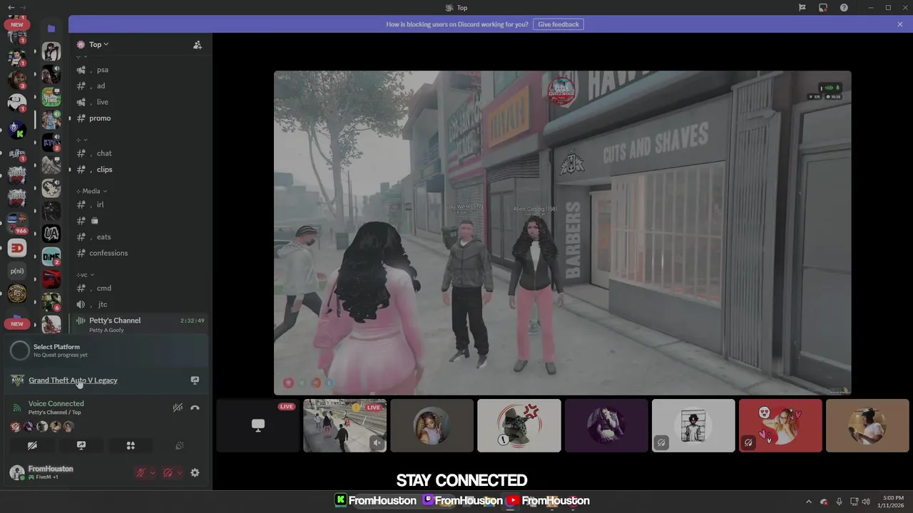Select the BLUFFS server icon
The width and height of the screenshot is (913, 513).
pyautogui.click(x=17, y=153)
